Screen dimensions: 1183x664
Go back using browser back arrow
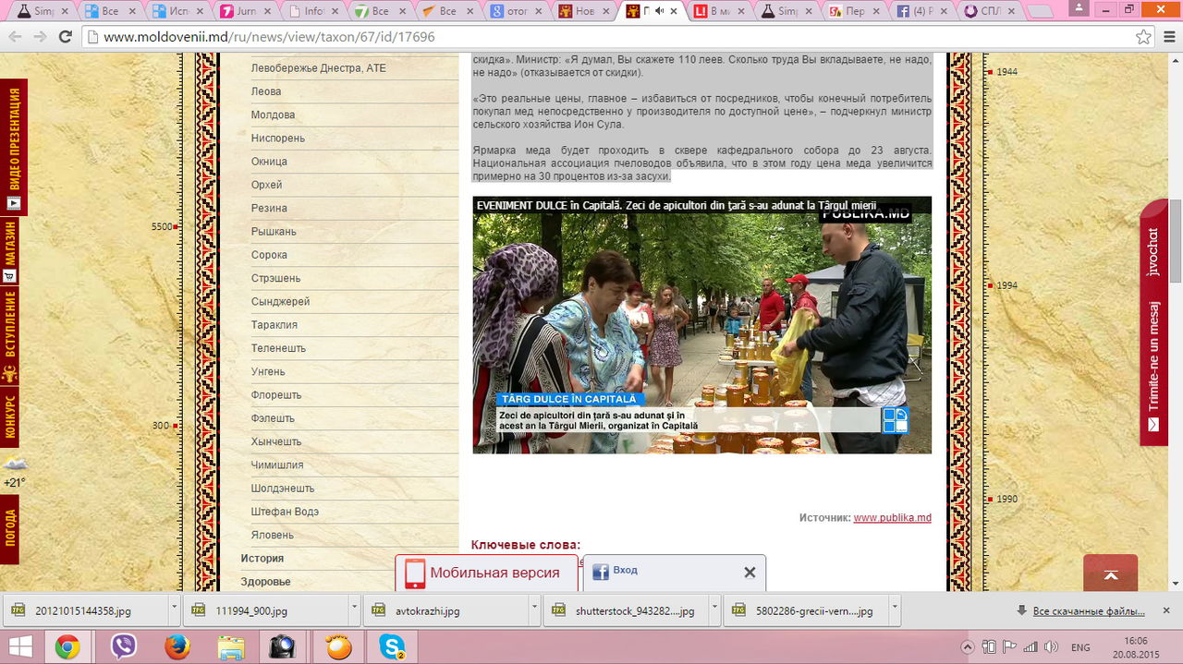[x=15, y=37]
